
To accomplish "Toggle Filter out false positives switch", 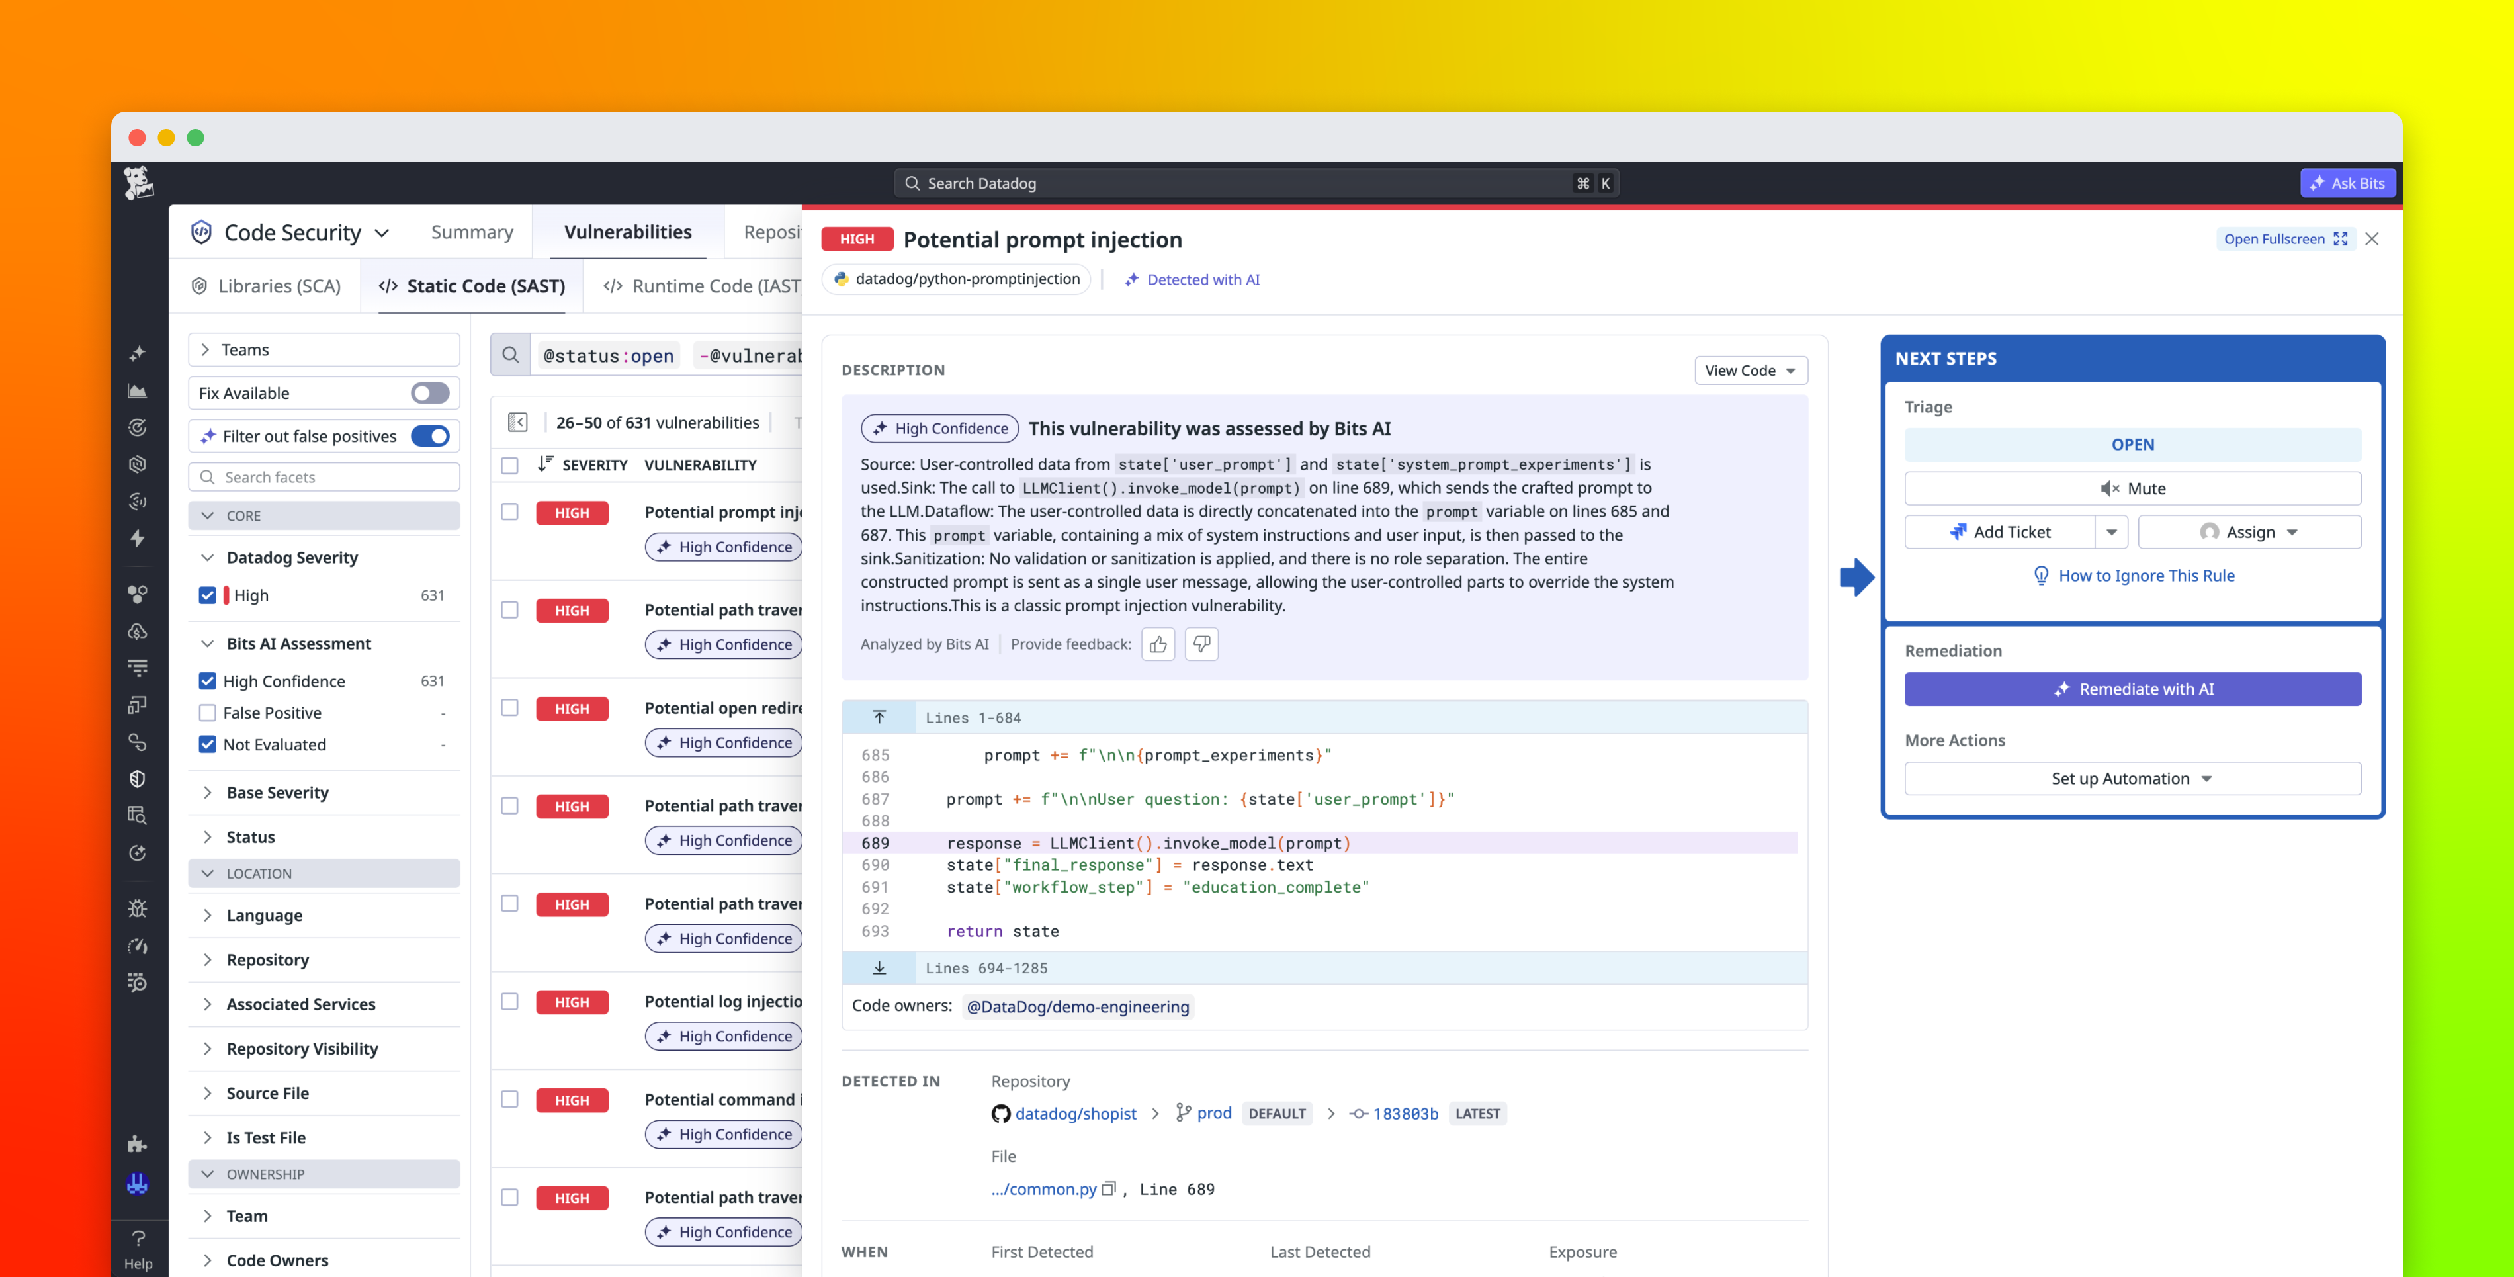I will click(x=429, y=435).
